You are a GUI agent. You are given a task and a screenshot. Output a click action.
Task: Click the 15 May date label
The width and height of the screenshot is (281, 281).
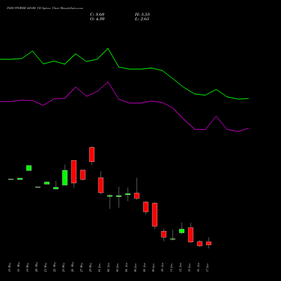[10, 268]
